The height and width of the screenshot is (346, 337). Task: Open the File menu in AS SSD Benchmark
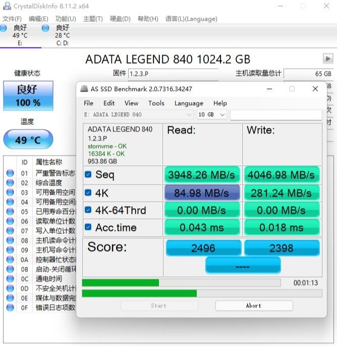88,103
